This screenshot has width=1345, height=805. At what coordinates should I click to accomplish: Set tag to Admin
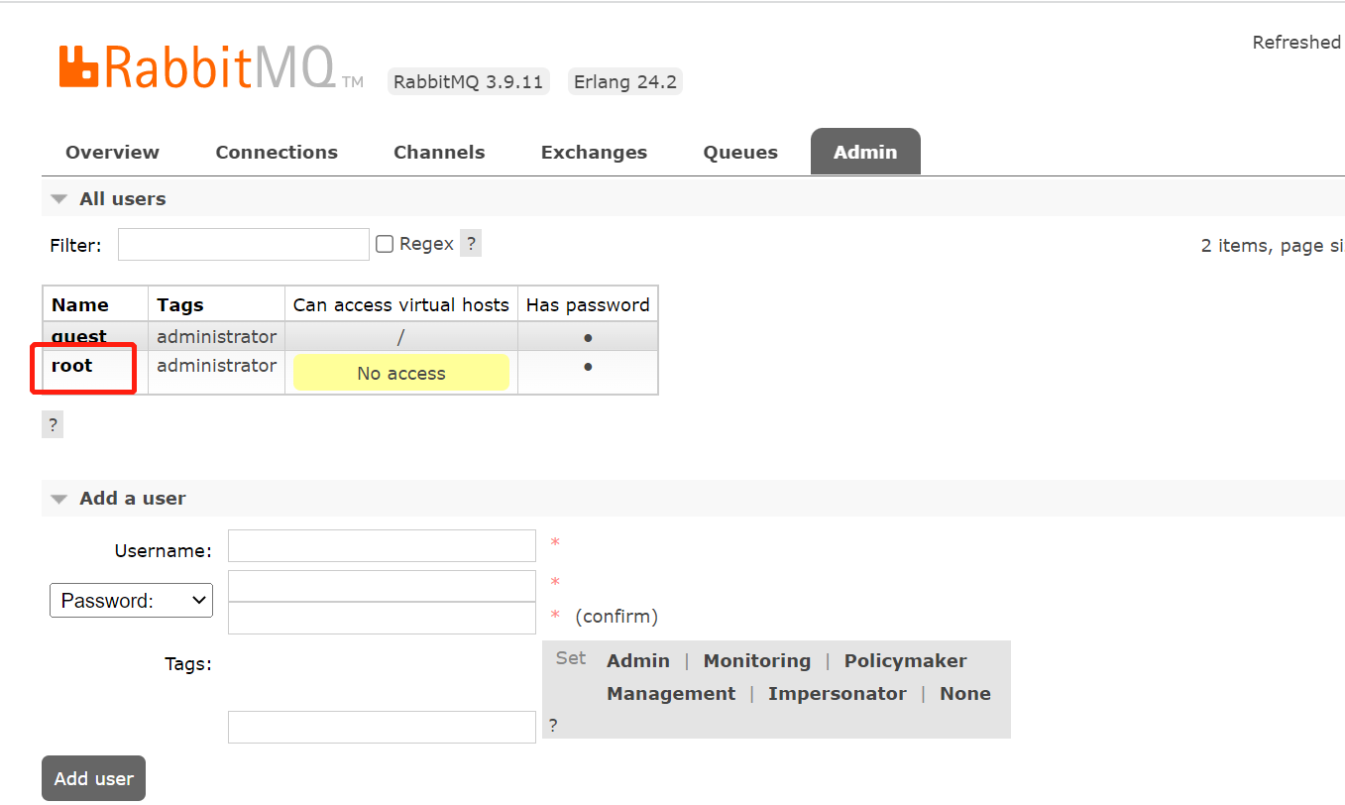click(637, 661)
